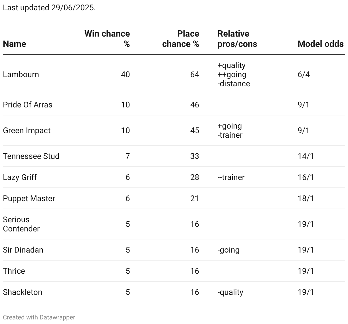Open the Created with Datawrapper link

point(39,317)
